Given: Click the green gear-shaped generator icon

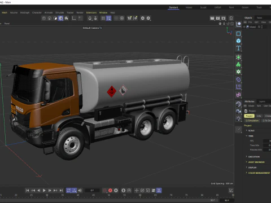Looking at the screenshot, I should pos(238,72).
